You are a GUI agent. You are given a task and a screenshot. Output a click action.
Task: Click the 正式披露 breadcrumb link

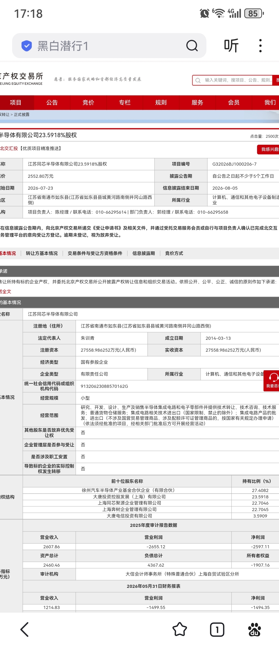[22, 114]
